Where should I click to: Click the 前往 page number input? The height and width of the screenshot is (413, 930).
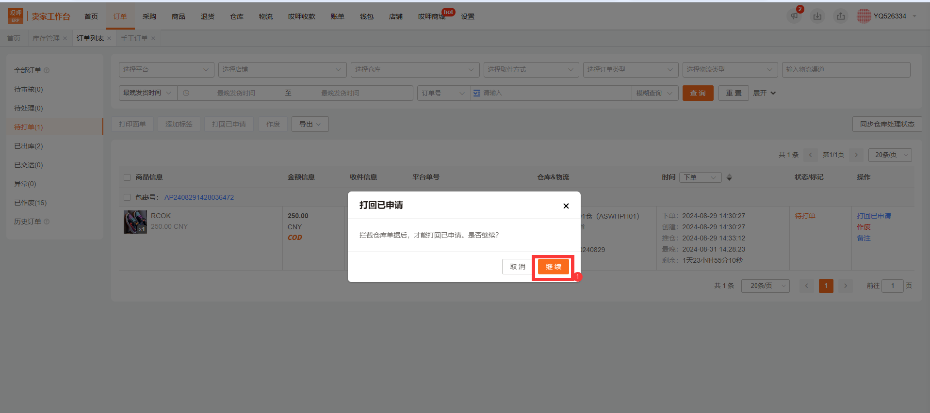click(892, 286)
